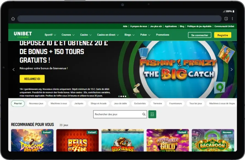The image size is (245, 160).
Task: Open the browser three-dot menu
Action: point(233,18)
